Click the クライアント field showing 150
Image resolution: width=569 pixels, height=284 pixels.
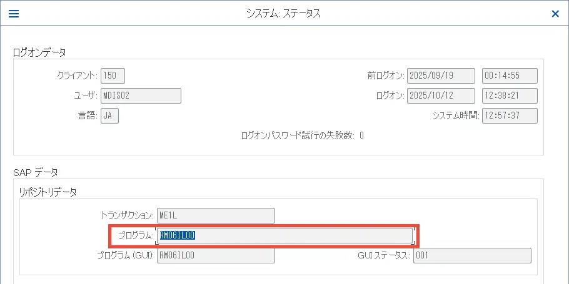(x=113, y=76)
